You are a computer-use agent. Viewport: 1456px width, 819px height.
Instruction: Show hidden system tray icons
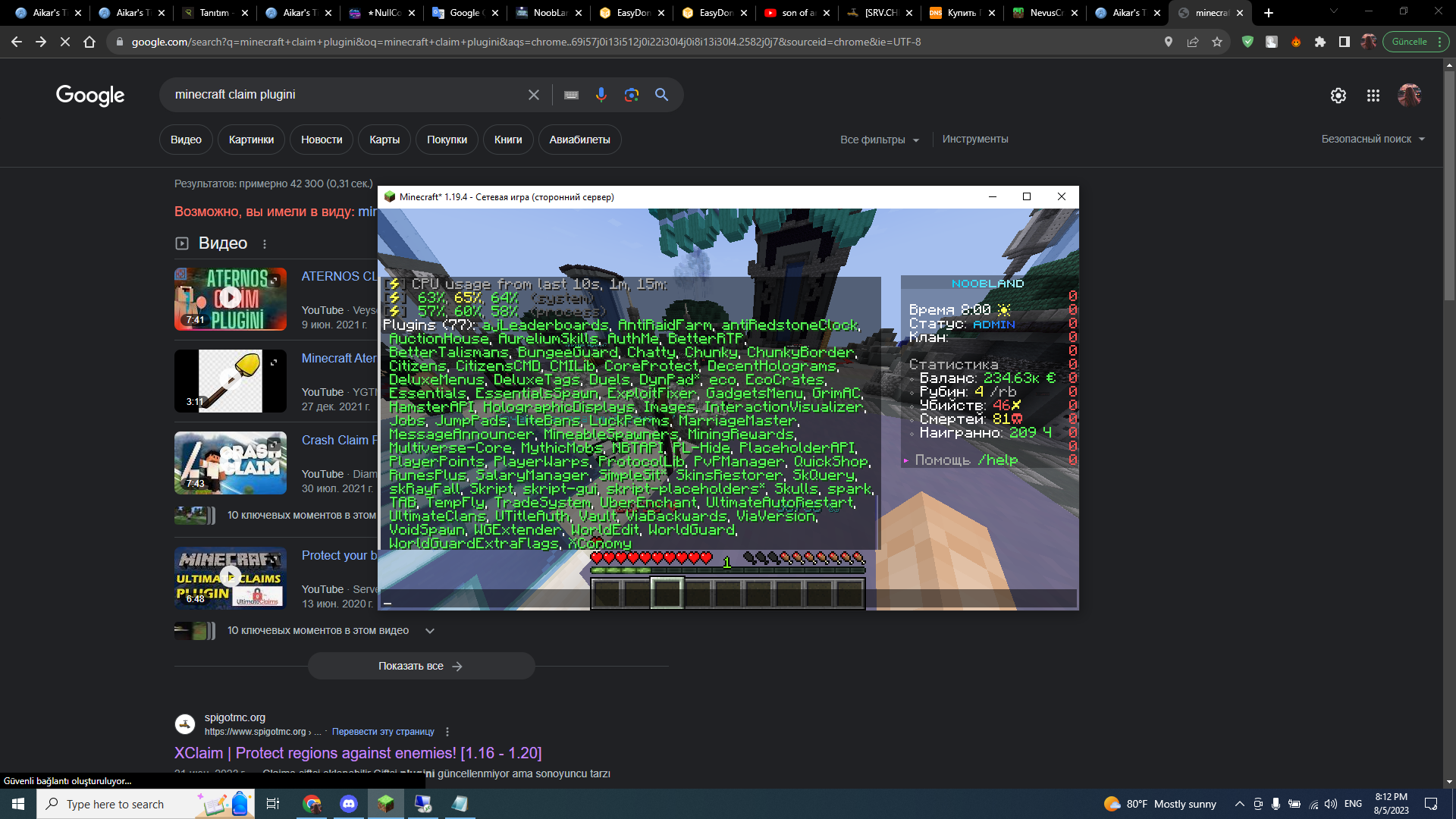1239,804
